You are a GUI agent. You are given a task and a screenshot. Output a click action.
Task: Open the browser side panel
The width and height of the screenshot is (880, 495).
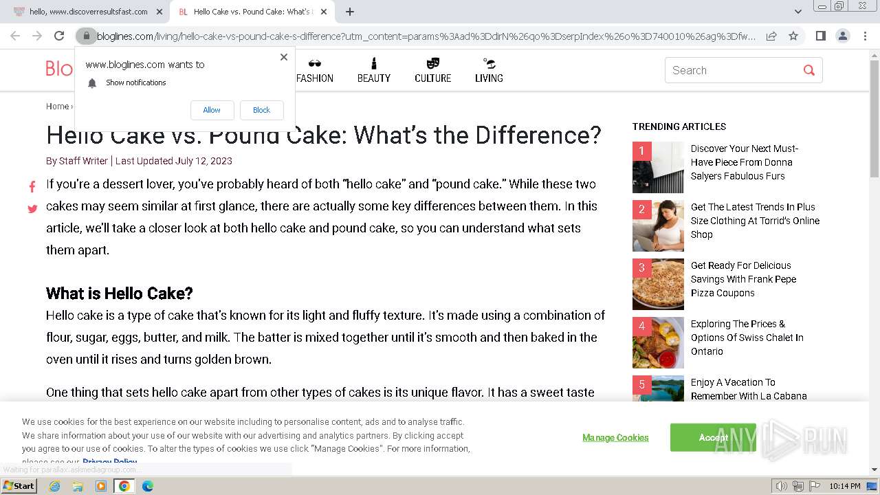click(820, 36)
